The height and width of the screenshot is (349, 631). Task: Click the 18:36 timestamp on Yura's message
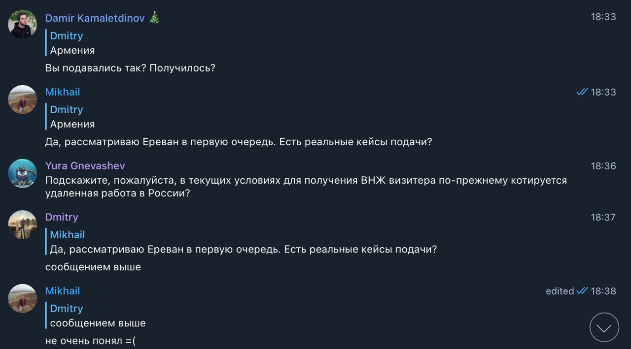pos(603,166)
